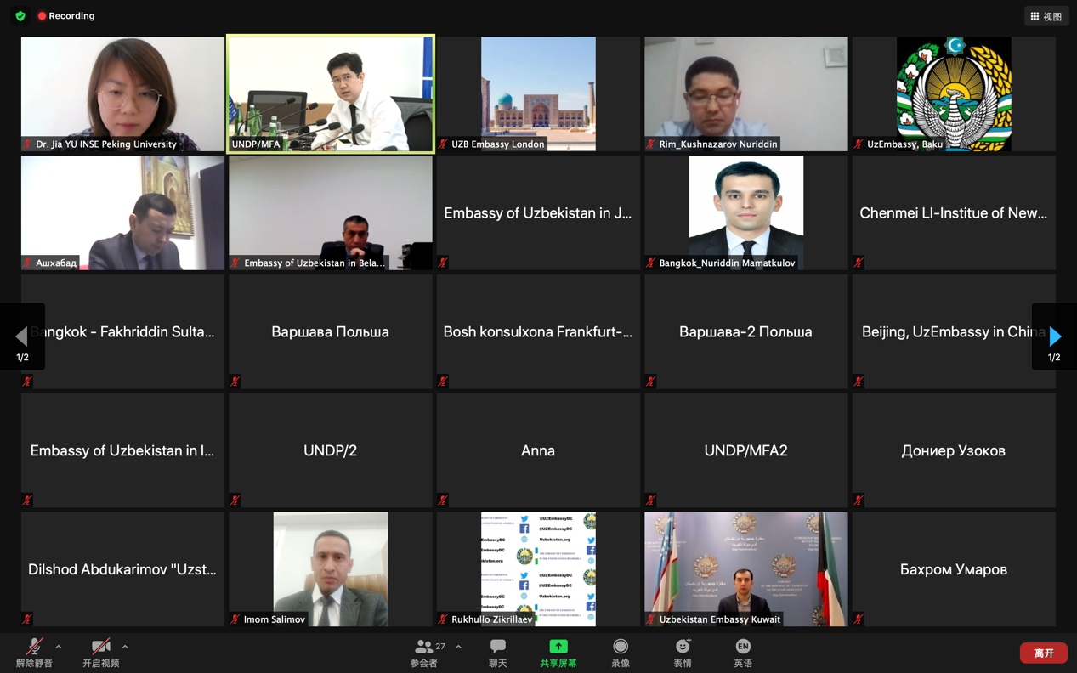Open the 英语 interpretation language button
The width and height of the screenshot is (1077, 673).
coord(743,653)
